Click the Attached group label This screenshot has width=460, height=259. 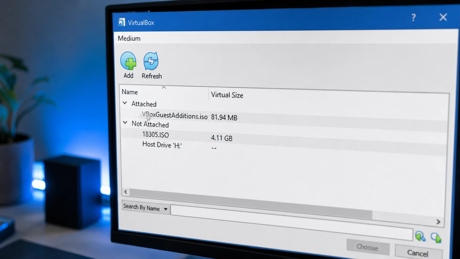[144, 104]
